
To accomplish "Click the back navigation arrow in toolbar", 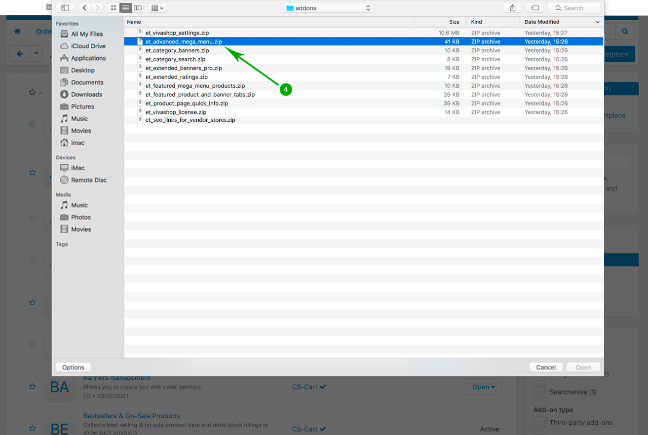I will click(85, 8).
